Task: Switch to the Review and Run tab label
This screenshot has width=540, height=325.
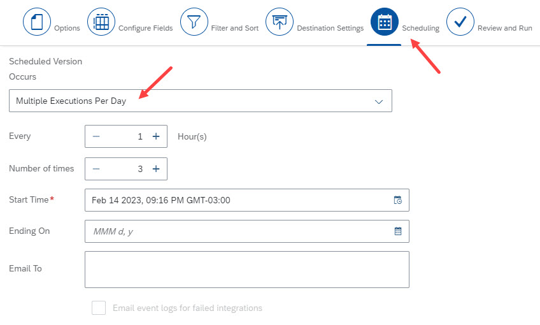Action: click(x=505, y=28)
